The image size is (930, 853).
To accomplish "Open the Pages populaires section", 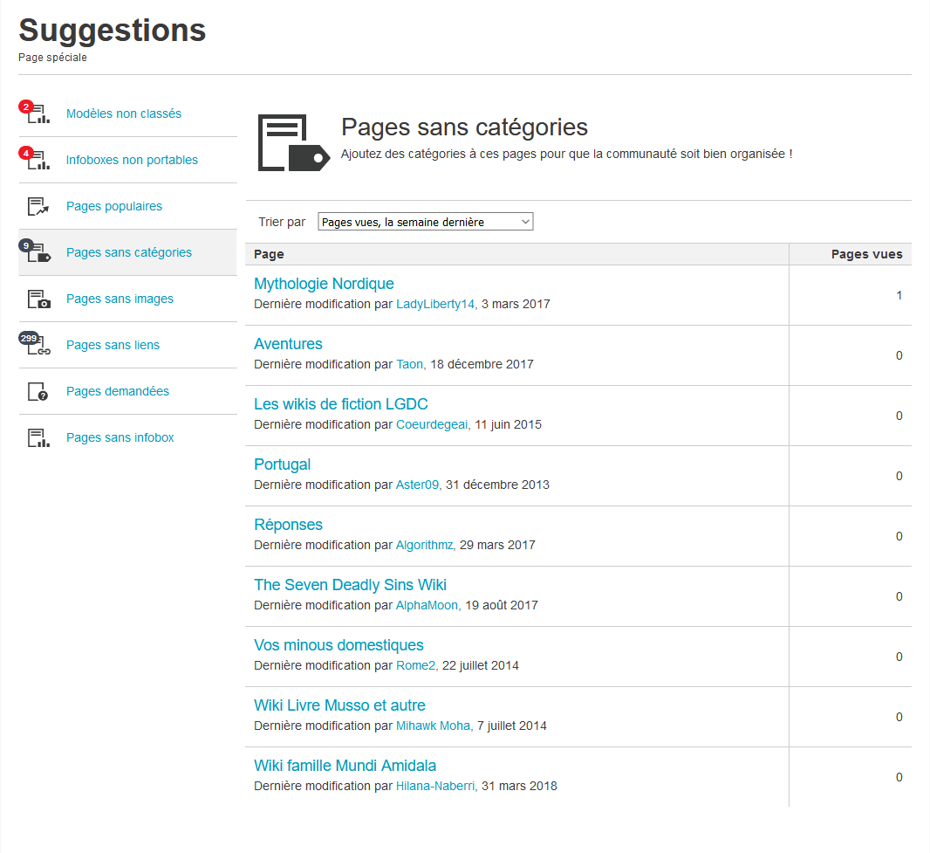I will (x=114, y=207).
